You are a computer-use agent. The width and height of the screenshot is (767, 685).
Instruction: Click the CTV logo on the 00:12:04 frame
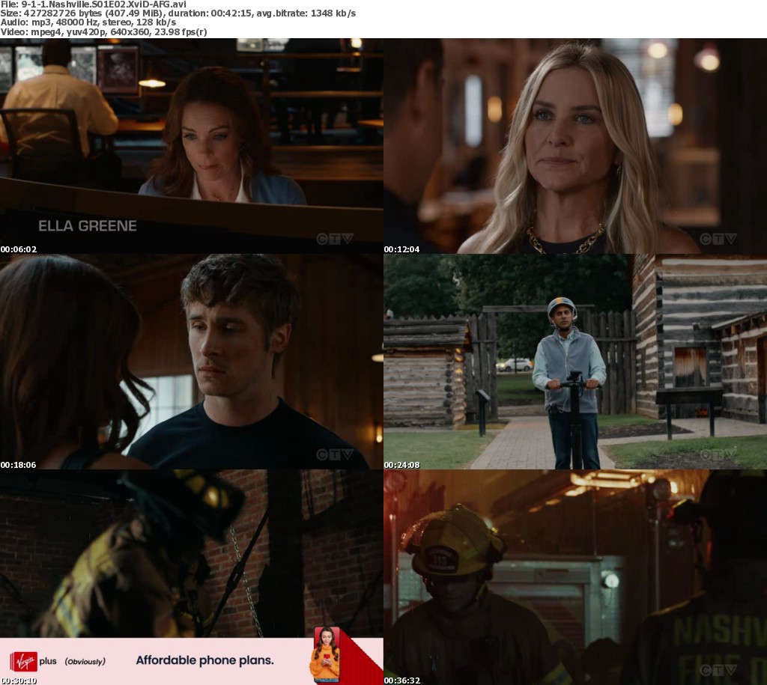click(718, 239)
